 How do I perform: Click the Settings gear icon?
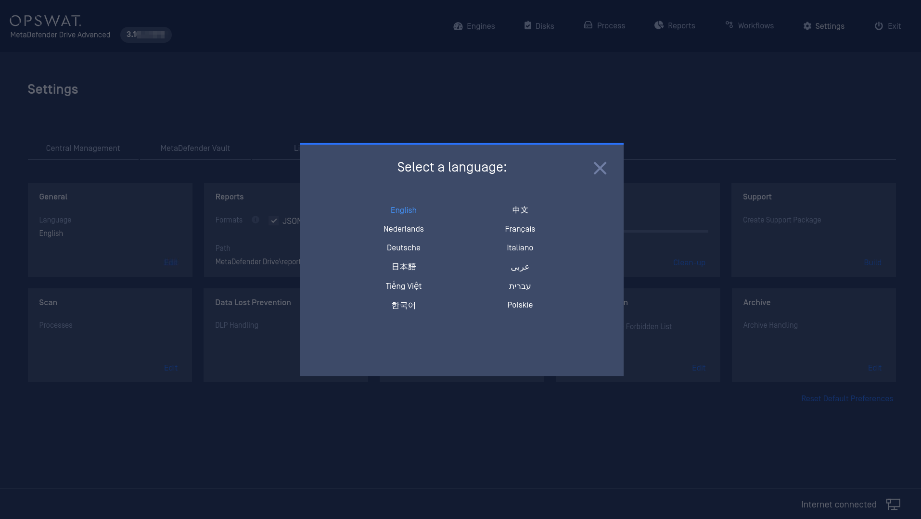pos(807,26)
